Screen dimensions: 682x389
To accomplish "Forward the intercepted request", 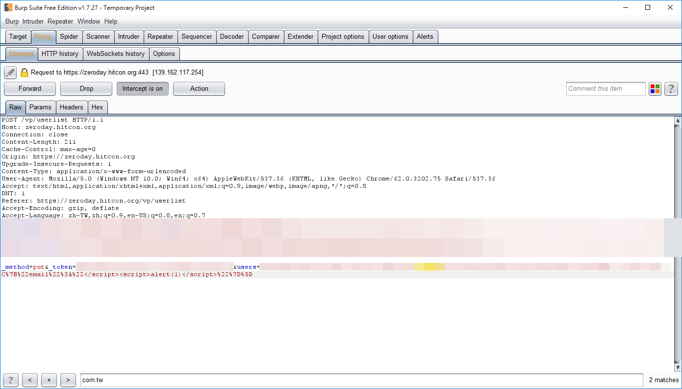I will coord(30,89).
